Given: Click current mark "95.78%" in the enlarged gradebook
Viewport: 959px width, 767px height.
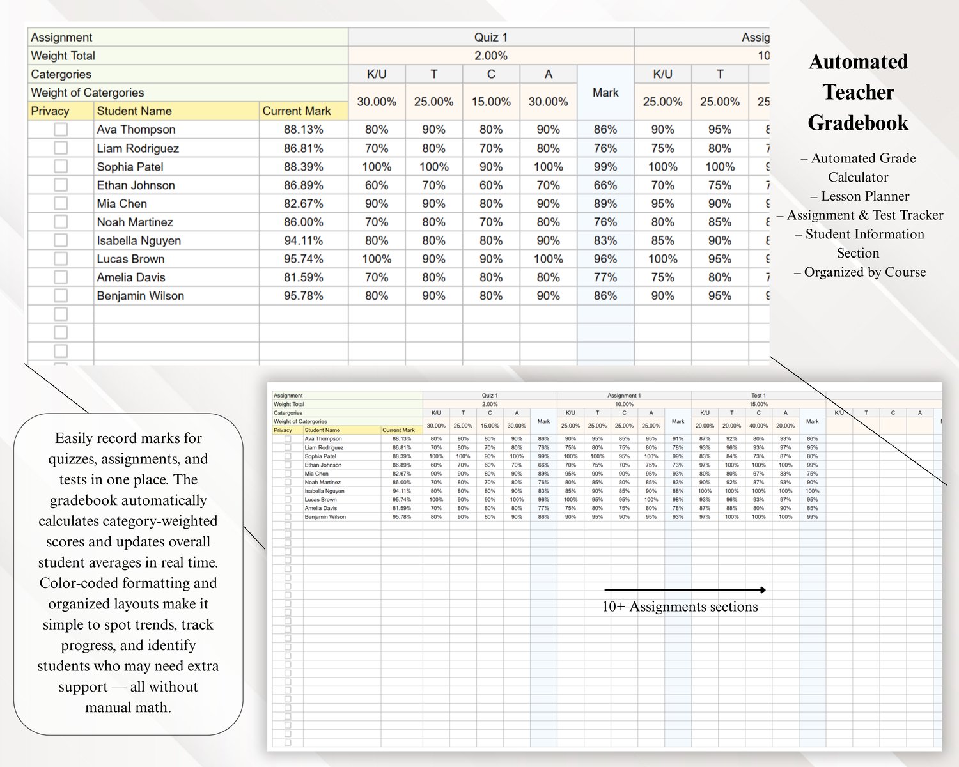Looking at the screenshot, I should coord(304,296).
